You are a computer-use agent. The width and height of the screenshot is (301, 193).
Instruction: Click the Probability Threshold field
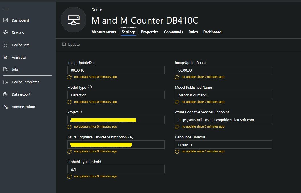tap(116, 169)
